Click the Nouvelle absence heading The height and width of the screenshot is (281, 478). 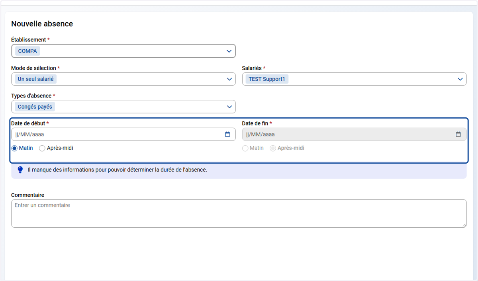[42, 24]
